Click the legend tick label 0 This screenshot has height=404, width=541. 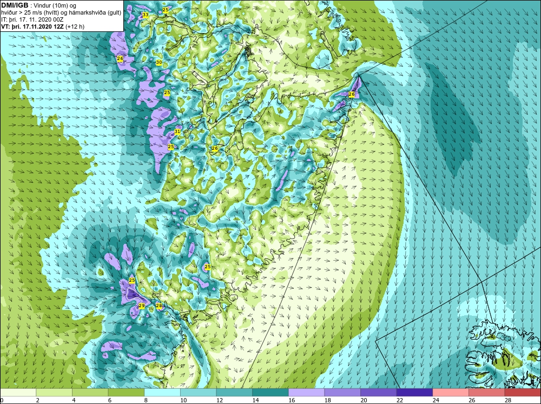coord(2,400)
